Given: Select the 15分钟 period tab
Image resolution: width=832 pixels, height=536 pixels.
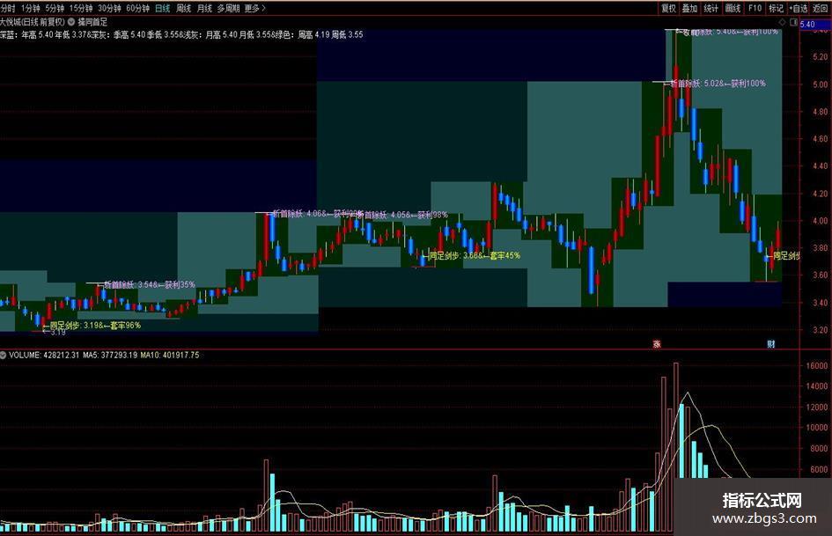Looking at the screenshot, I should click(x=81, y=8).
